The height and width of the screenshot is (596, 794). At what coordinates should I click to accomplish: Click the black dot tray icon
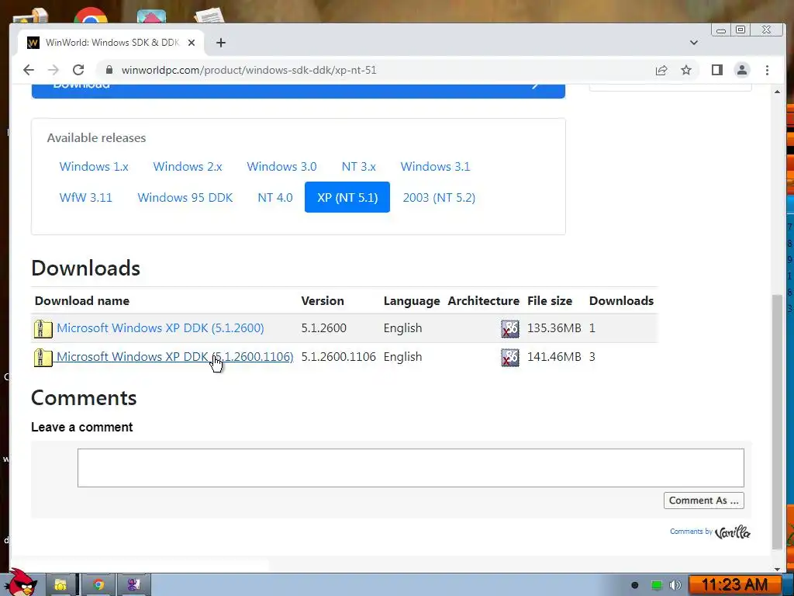635,585
